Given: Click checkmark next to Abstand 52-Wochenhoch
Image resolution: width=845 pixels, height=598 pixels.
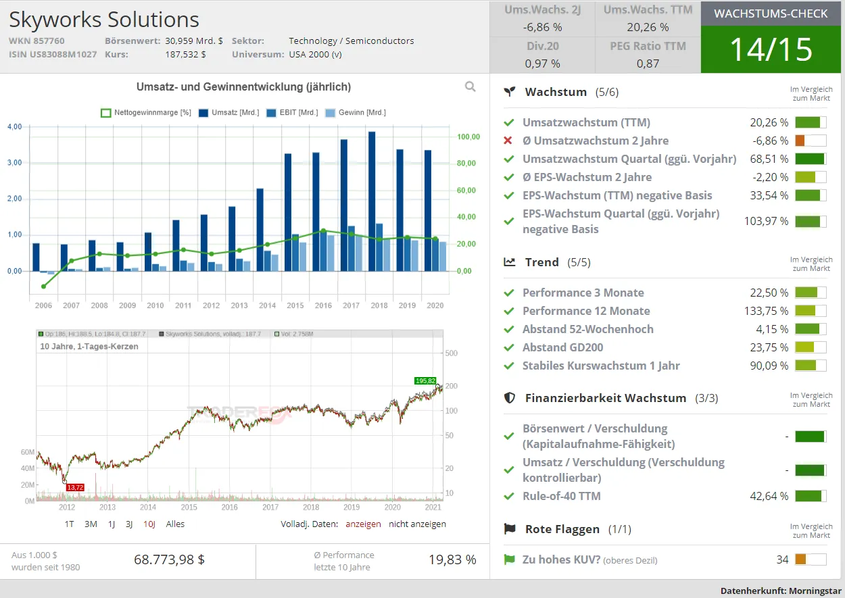Looking at the screenshot, I should [x=508, y=329].
